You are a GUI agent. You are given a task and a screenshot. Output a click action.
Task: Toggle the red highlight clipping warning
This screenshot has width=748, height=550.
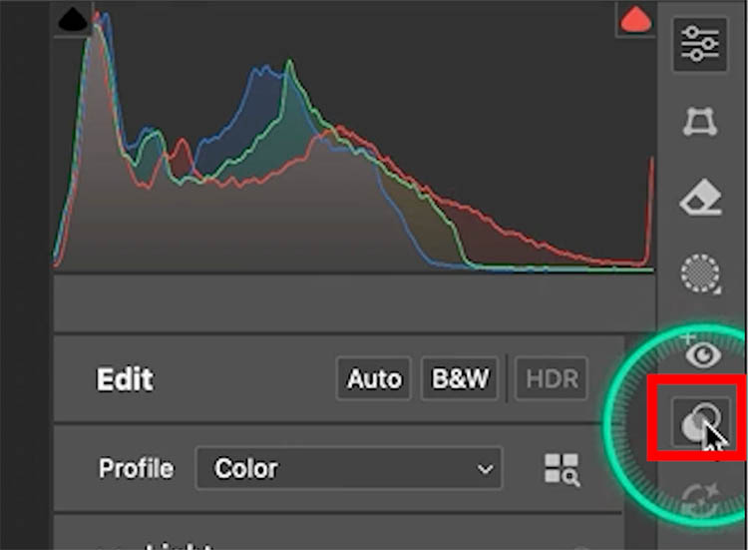point(635,20)
